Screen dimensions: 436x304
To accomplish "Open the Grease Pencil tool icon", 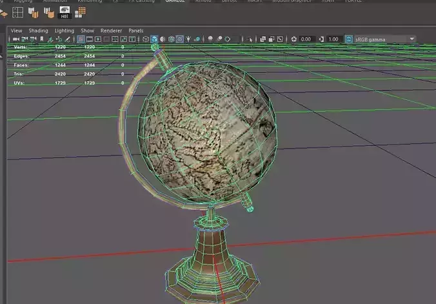I will pyautogui.click(x=67, y=39).
